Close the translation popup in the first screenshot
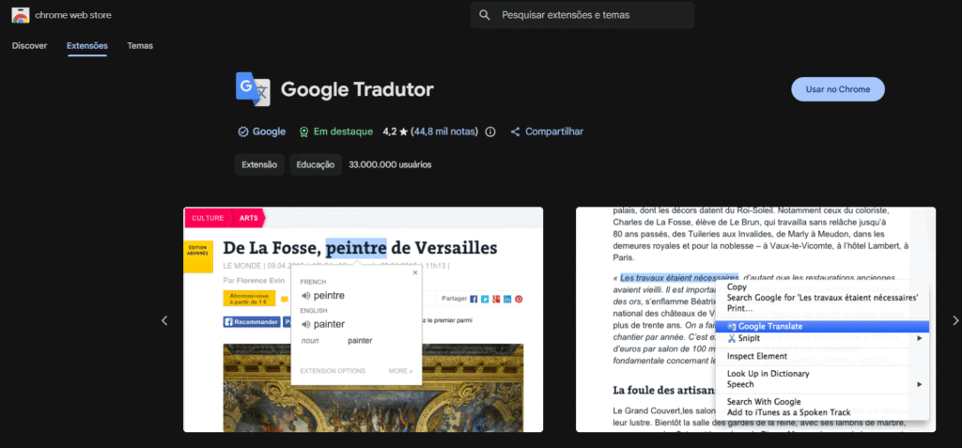This screenshot has width=962, height=448. click(414, 272)
